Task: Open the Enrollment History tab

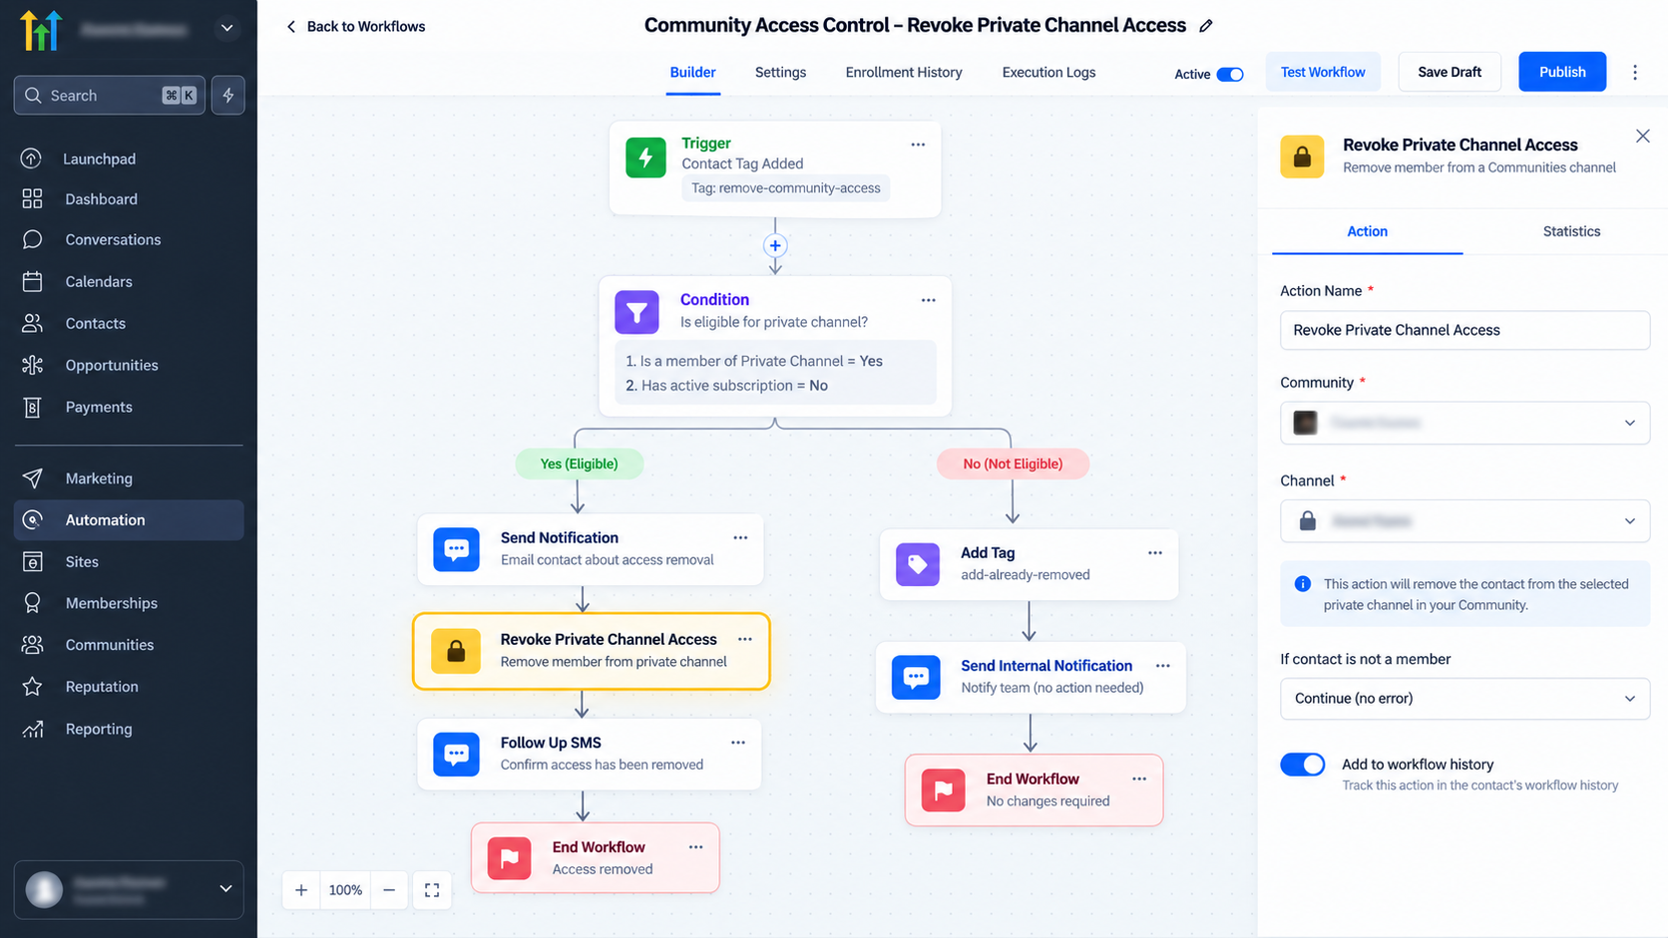Action: coord(904,72)
